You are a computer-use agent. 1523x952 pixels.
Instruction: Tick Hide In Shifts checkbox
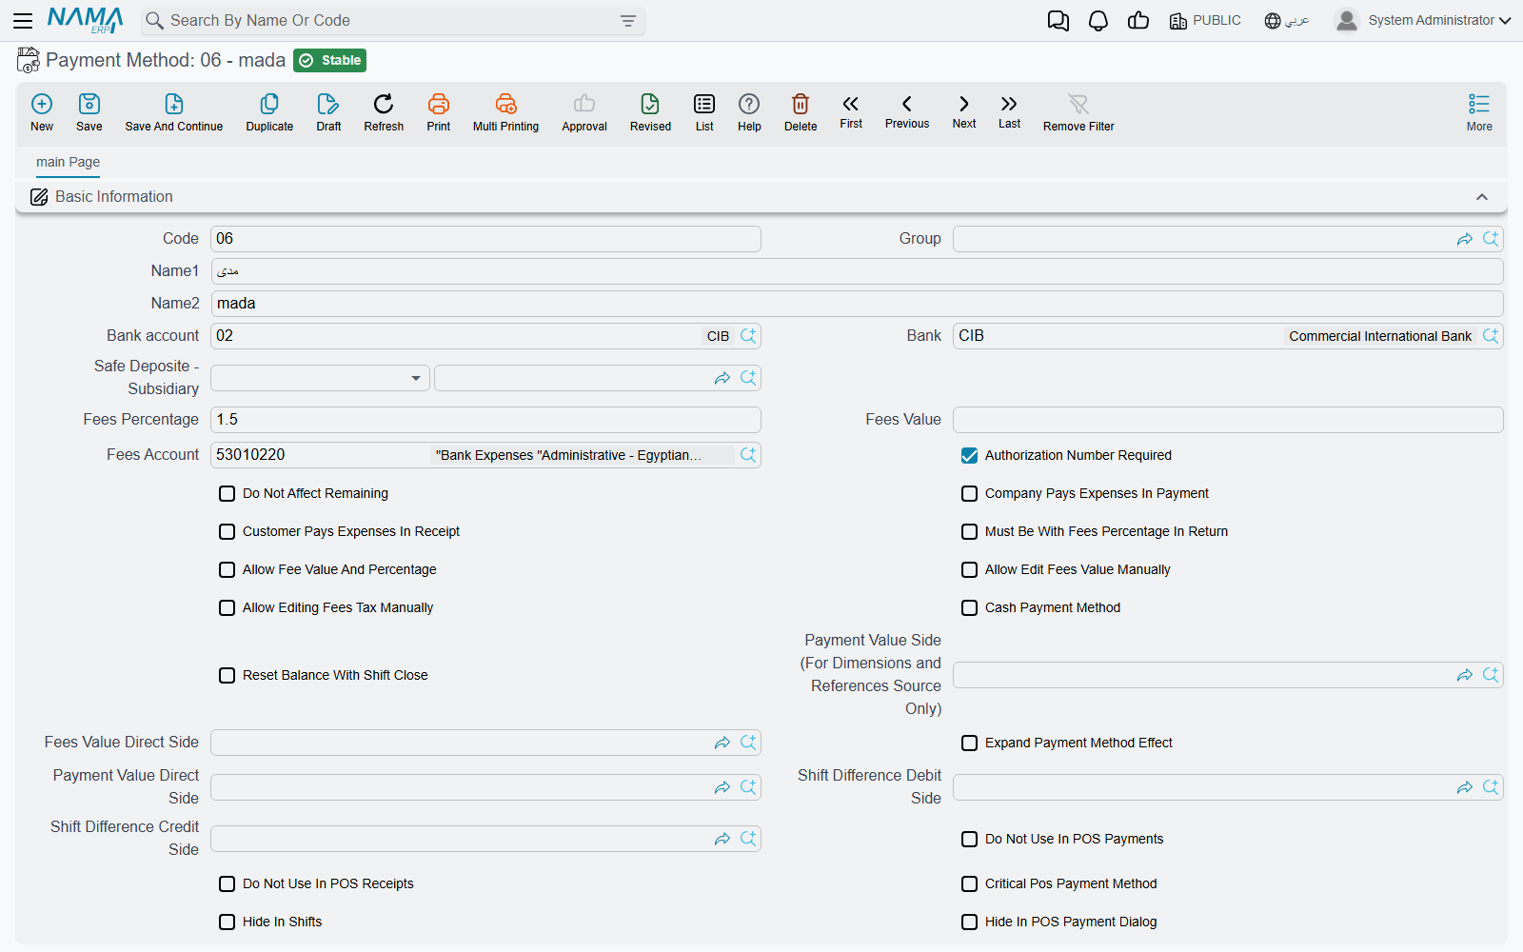pos(227,922)
